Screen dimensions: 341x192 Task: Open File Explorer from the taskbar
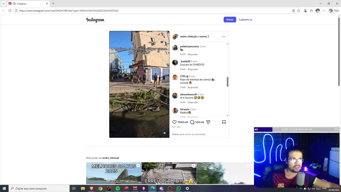[83, 189]
